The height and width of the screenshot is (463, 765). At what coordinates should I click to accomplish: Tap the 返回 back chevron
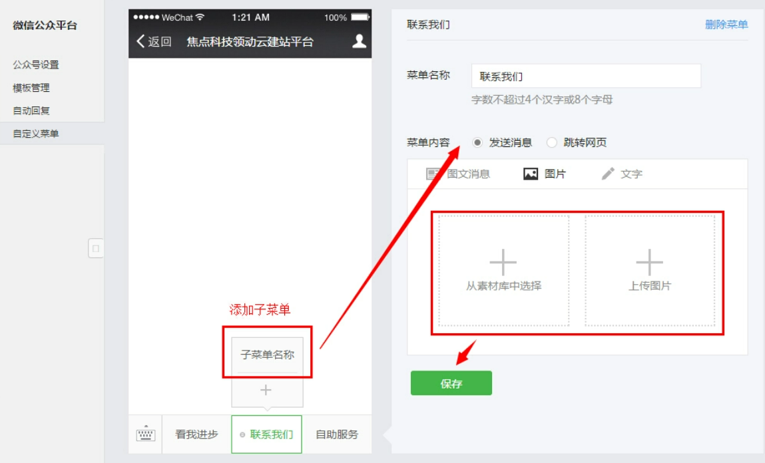(140, 41)
